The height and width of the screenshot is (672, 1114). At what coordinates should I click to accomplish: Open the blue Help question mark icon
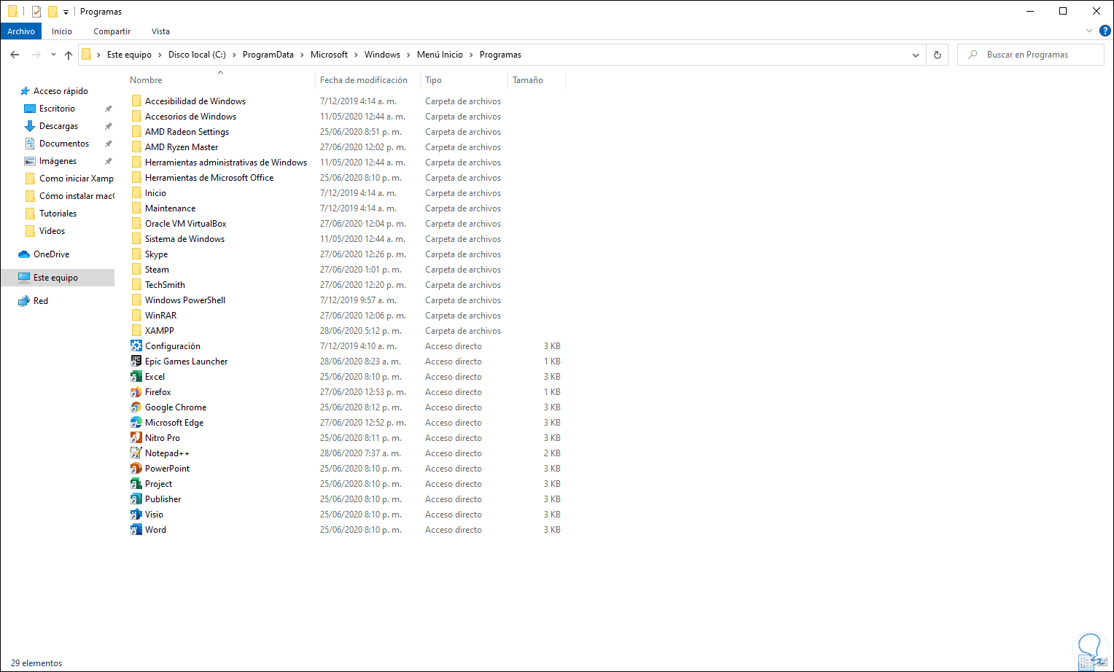pos(1105,31)
